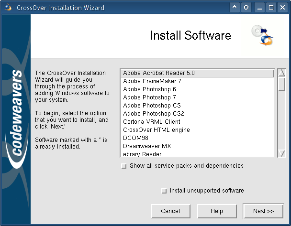Image resolution: width=291 pixels, height=226 pixels.
Task: Select CrossOver HTML engine entry
Action: (197, 130)
